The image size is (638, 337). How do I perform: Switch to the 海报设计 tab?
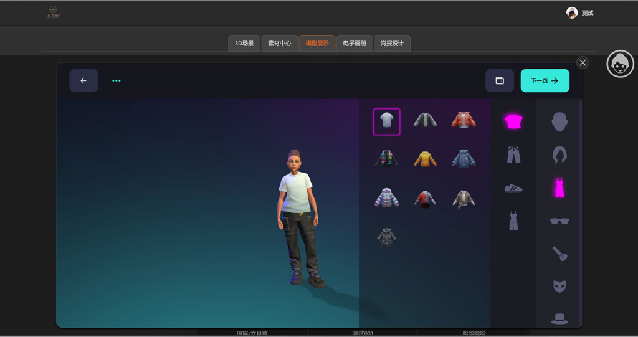(392, 43)
